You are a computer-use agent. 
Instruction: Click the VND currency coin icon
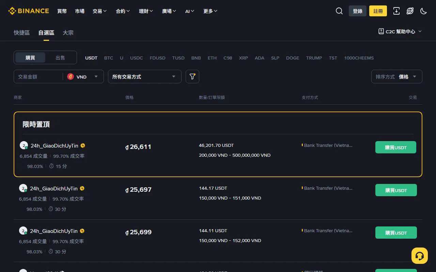(71, 76)
